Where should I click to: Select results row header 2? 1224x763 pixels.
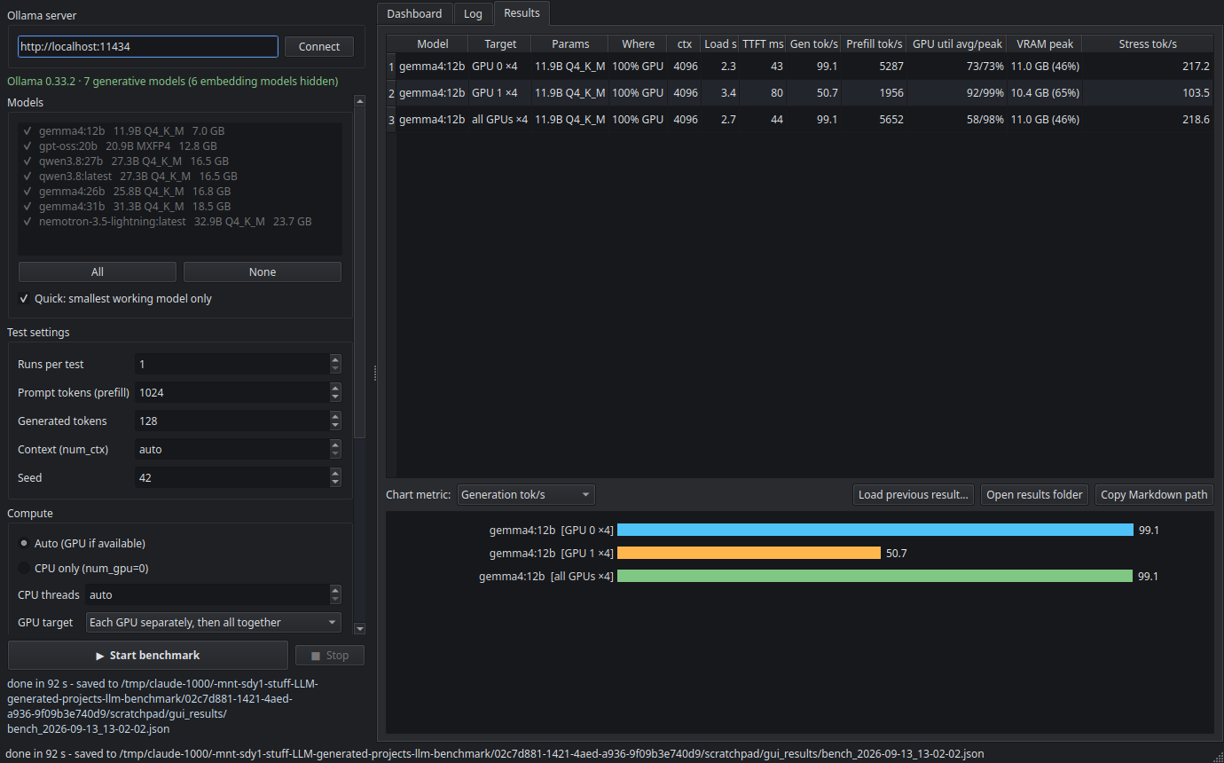click(x=391, y=93)
